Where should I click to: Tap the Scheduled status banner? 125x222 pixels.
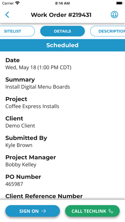pos(62,45)
